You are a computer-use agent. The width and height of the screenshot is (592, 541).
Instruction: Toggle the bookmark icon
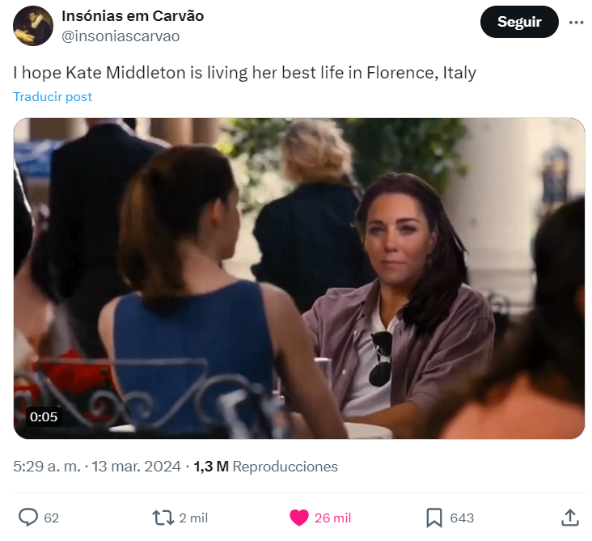click(434, 518)
